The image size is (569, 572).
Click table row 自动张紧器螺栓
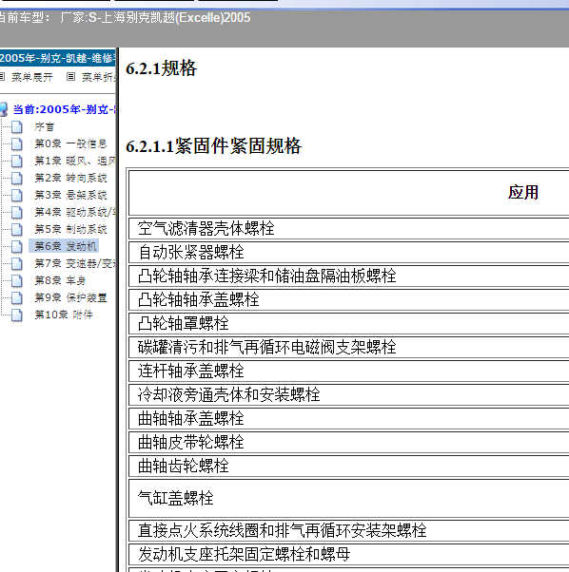(349, 253)
